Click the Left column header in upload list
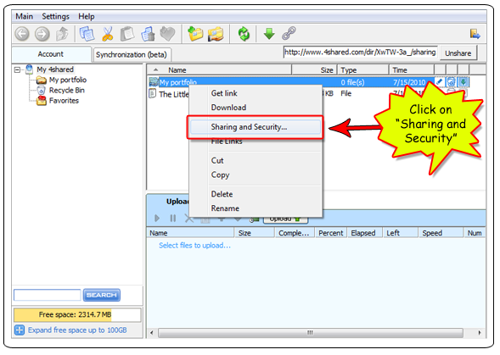500x355 pixels. (x=400, y=233)
